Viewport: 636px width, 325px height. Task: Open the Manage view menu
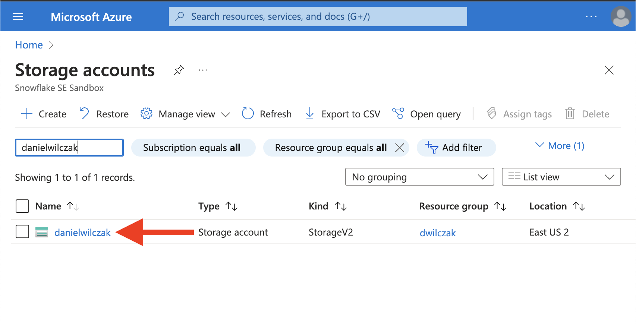coord(185,114)
